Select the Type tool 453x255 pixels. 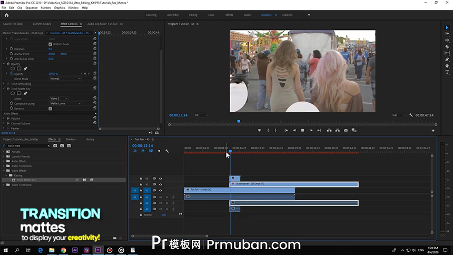tap(447, 72)
